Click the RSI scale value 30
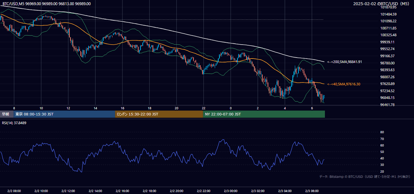 382,165
